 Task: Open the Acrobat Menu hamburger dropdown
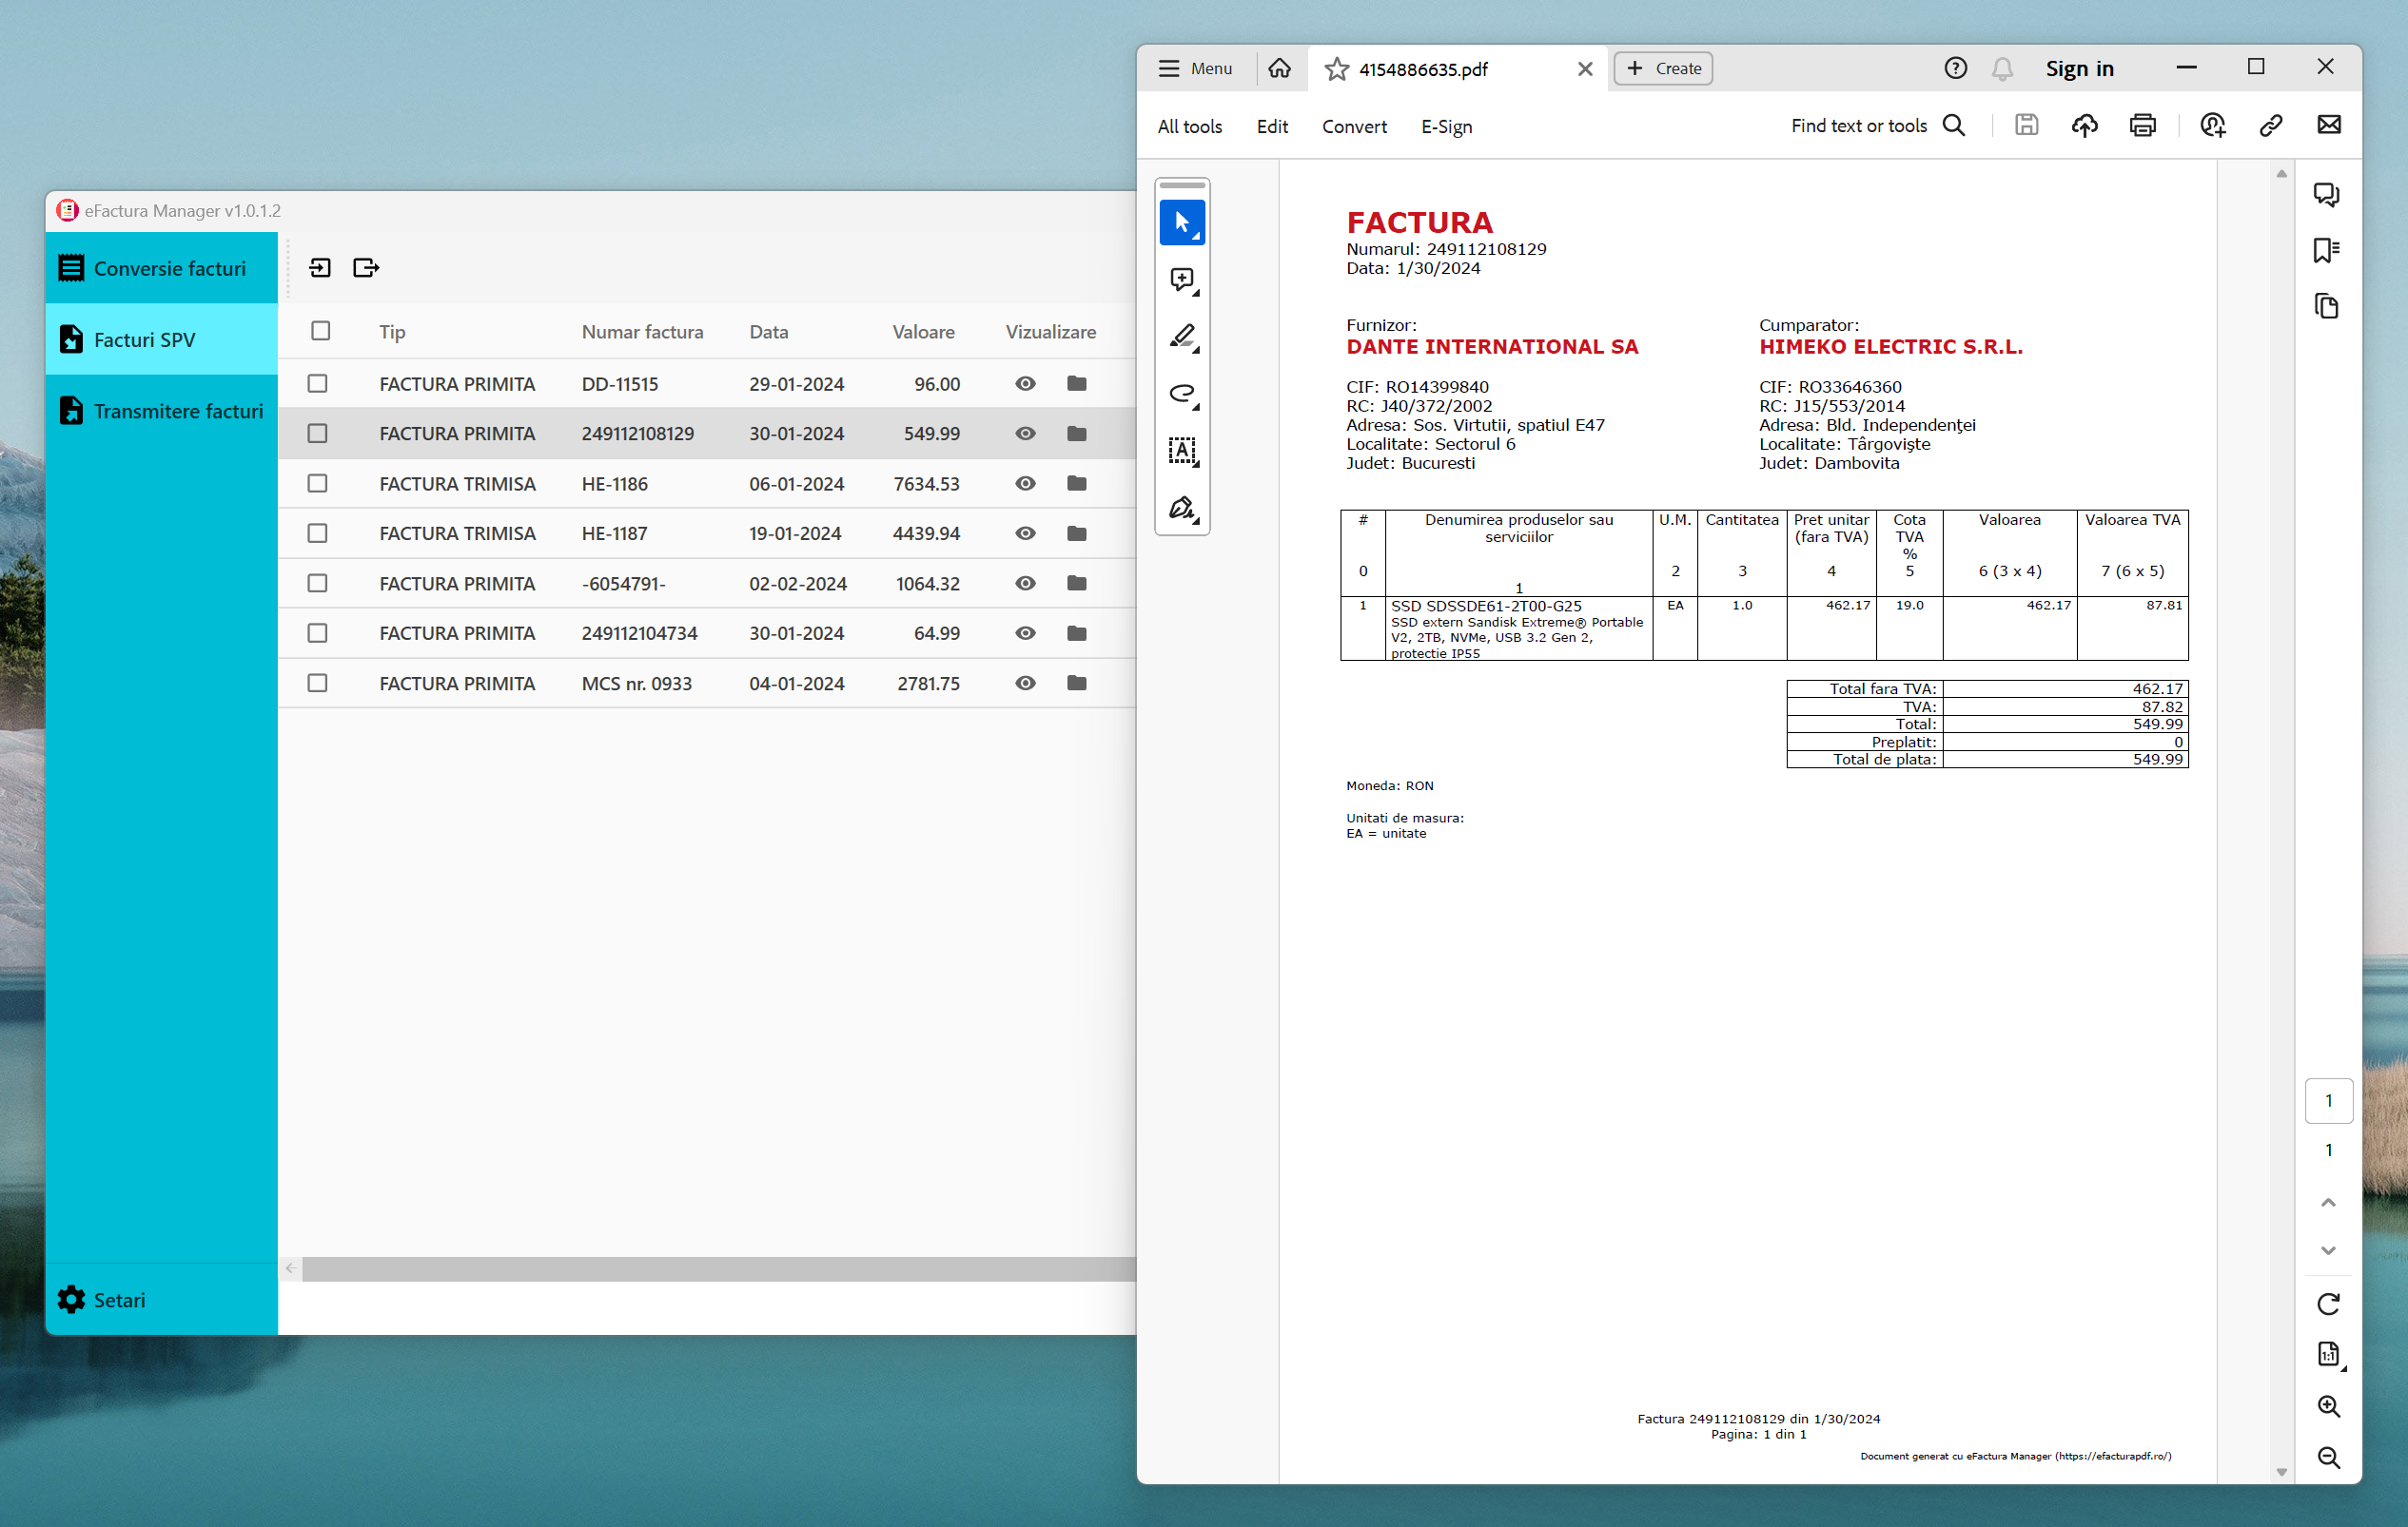(x=1195, y=68)
